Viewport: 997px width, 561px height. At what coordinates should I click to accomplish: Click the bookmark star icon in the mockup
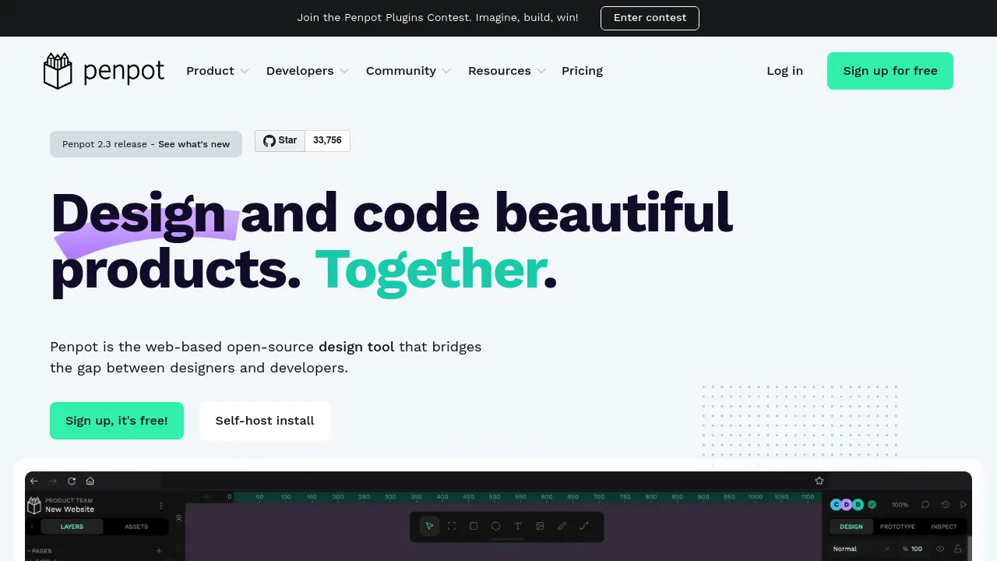coord(819,481)
